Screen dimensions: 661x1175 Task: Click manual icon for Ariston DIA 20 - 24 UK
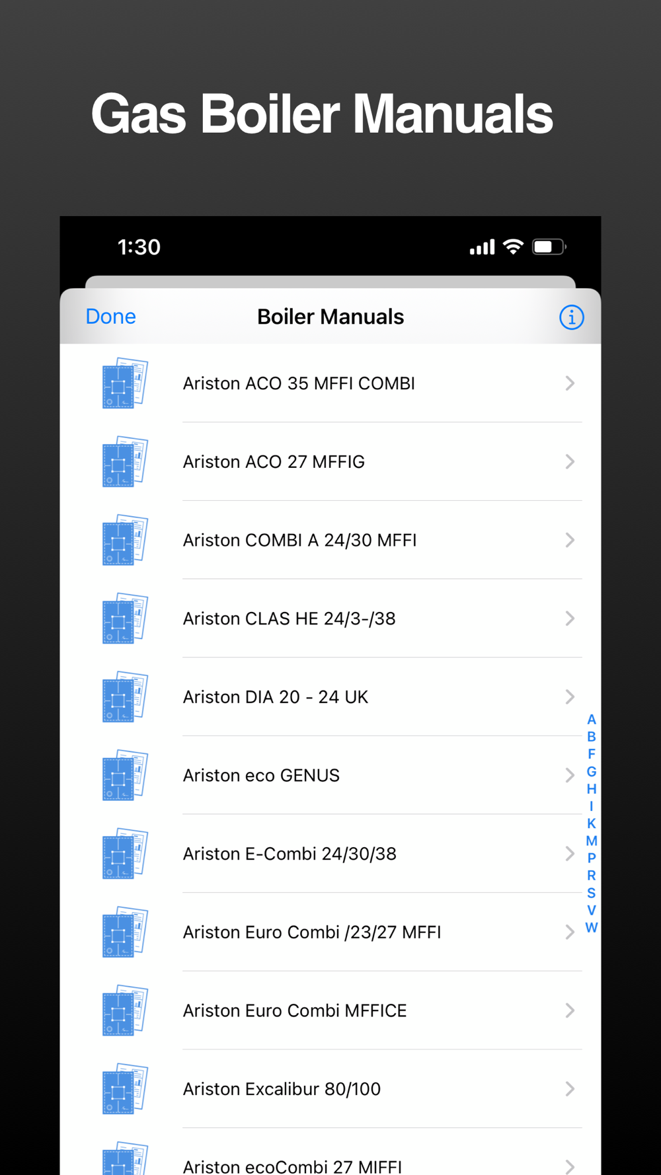click(x=125, y=697)
